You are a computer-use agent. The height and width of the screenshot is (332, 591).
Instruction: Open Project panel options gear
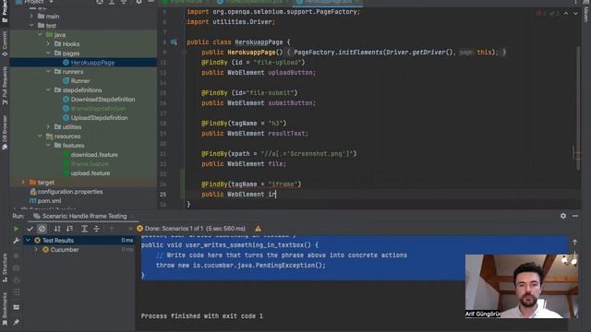139,2
